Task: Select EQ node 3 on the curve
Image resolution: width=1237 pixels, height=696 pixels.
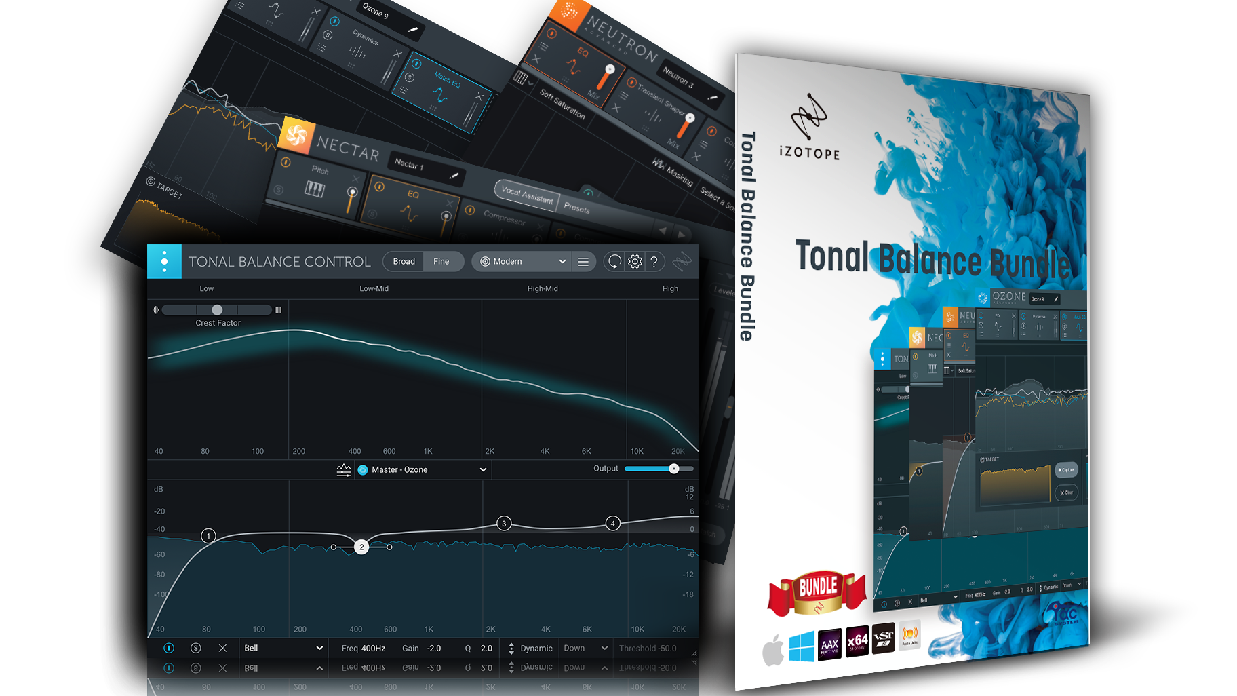Action: coord(504,523)
